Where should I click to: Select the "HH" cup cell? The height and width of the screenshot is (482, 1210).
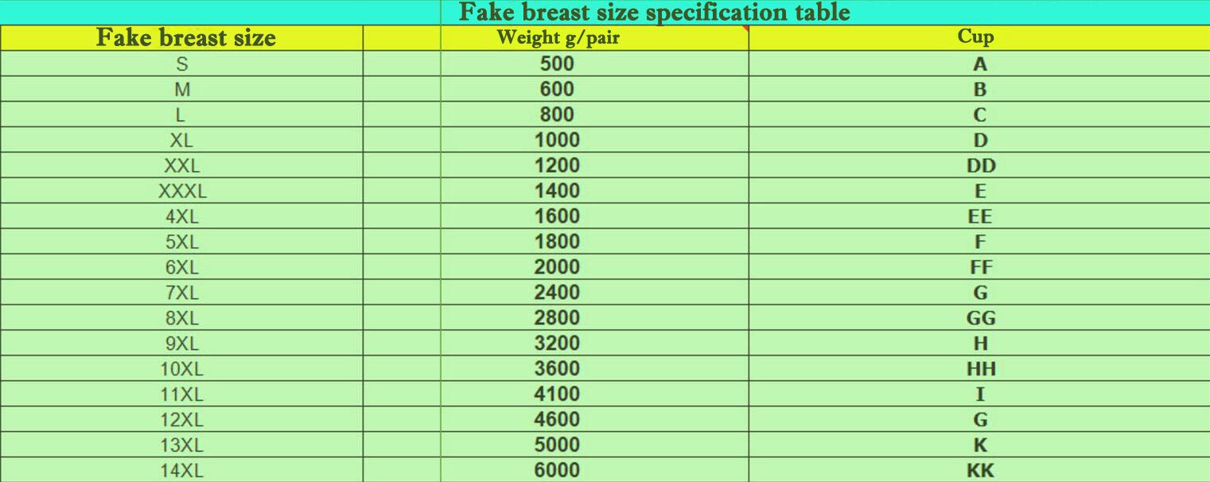coord(980,369)
